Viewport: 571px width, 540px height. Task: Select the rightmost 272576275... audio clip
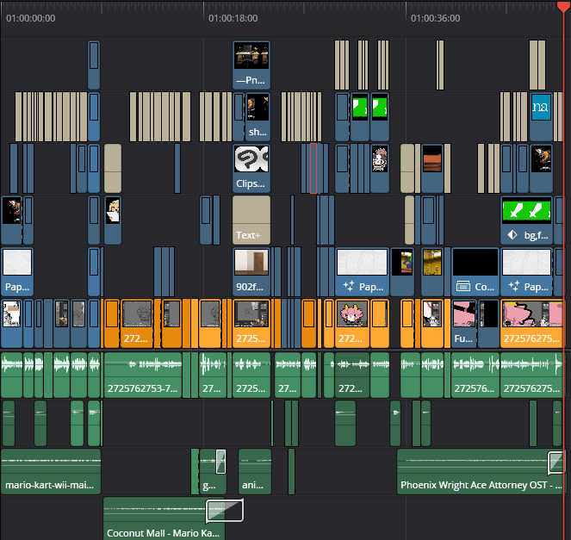click(531, 375)
